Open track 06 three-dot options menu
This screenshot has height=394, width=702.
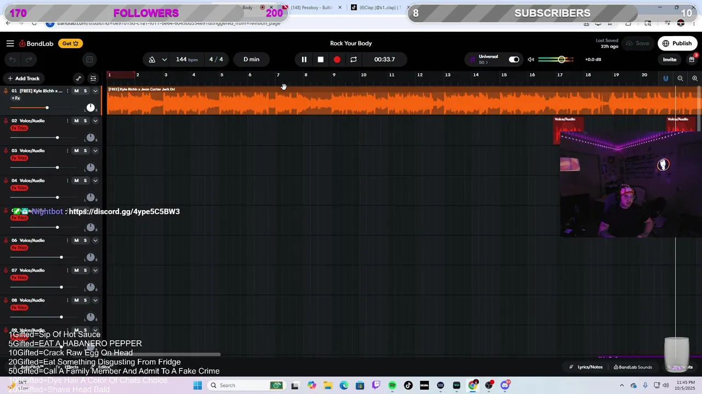[x=67, y=240]
